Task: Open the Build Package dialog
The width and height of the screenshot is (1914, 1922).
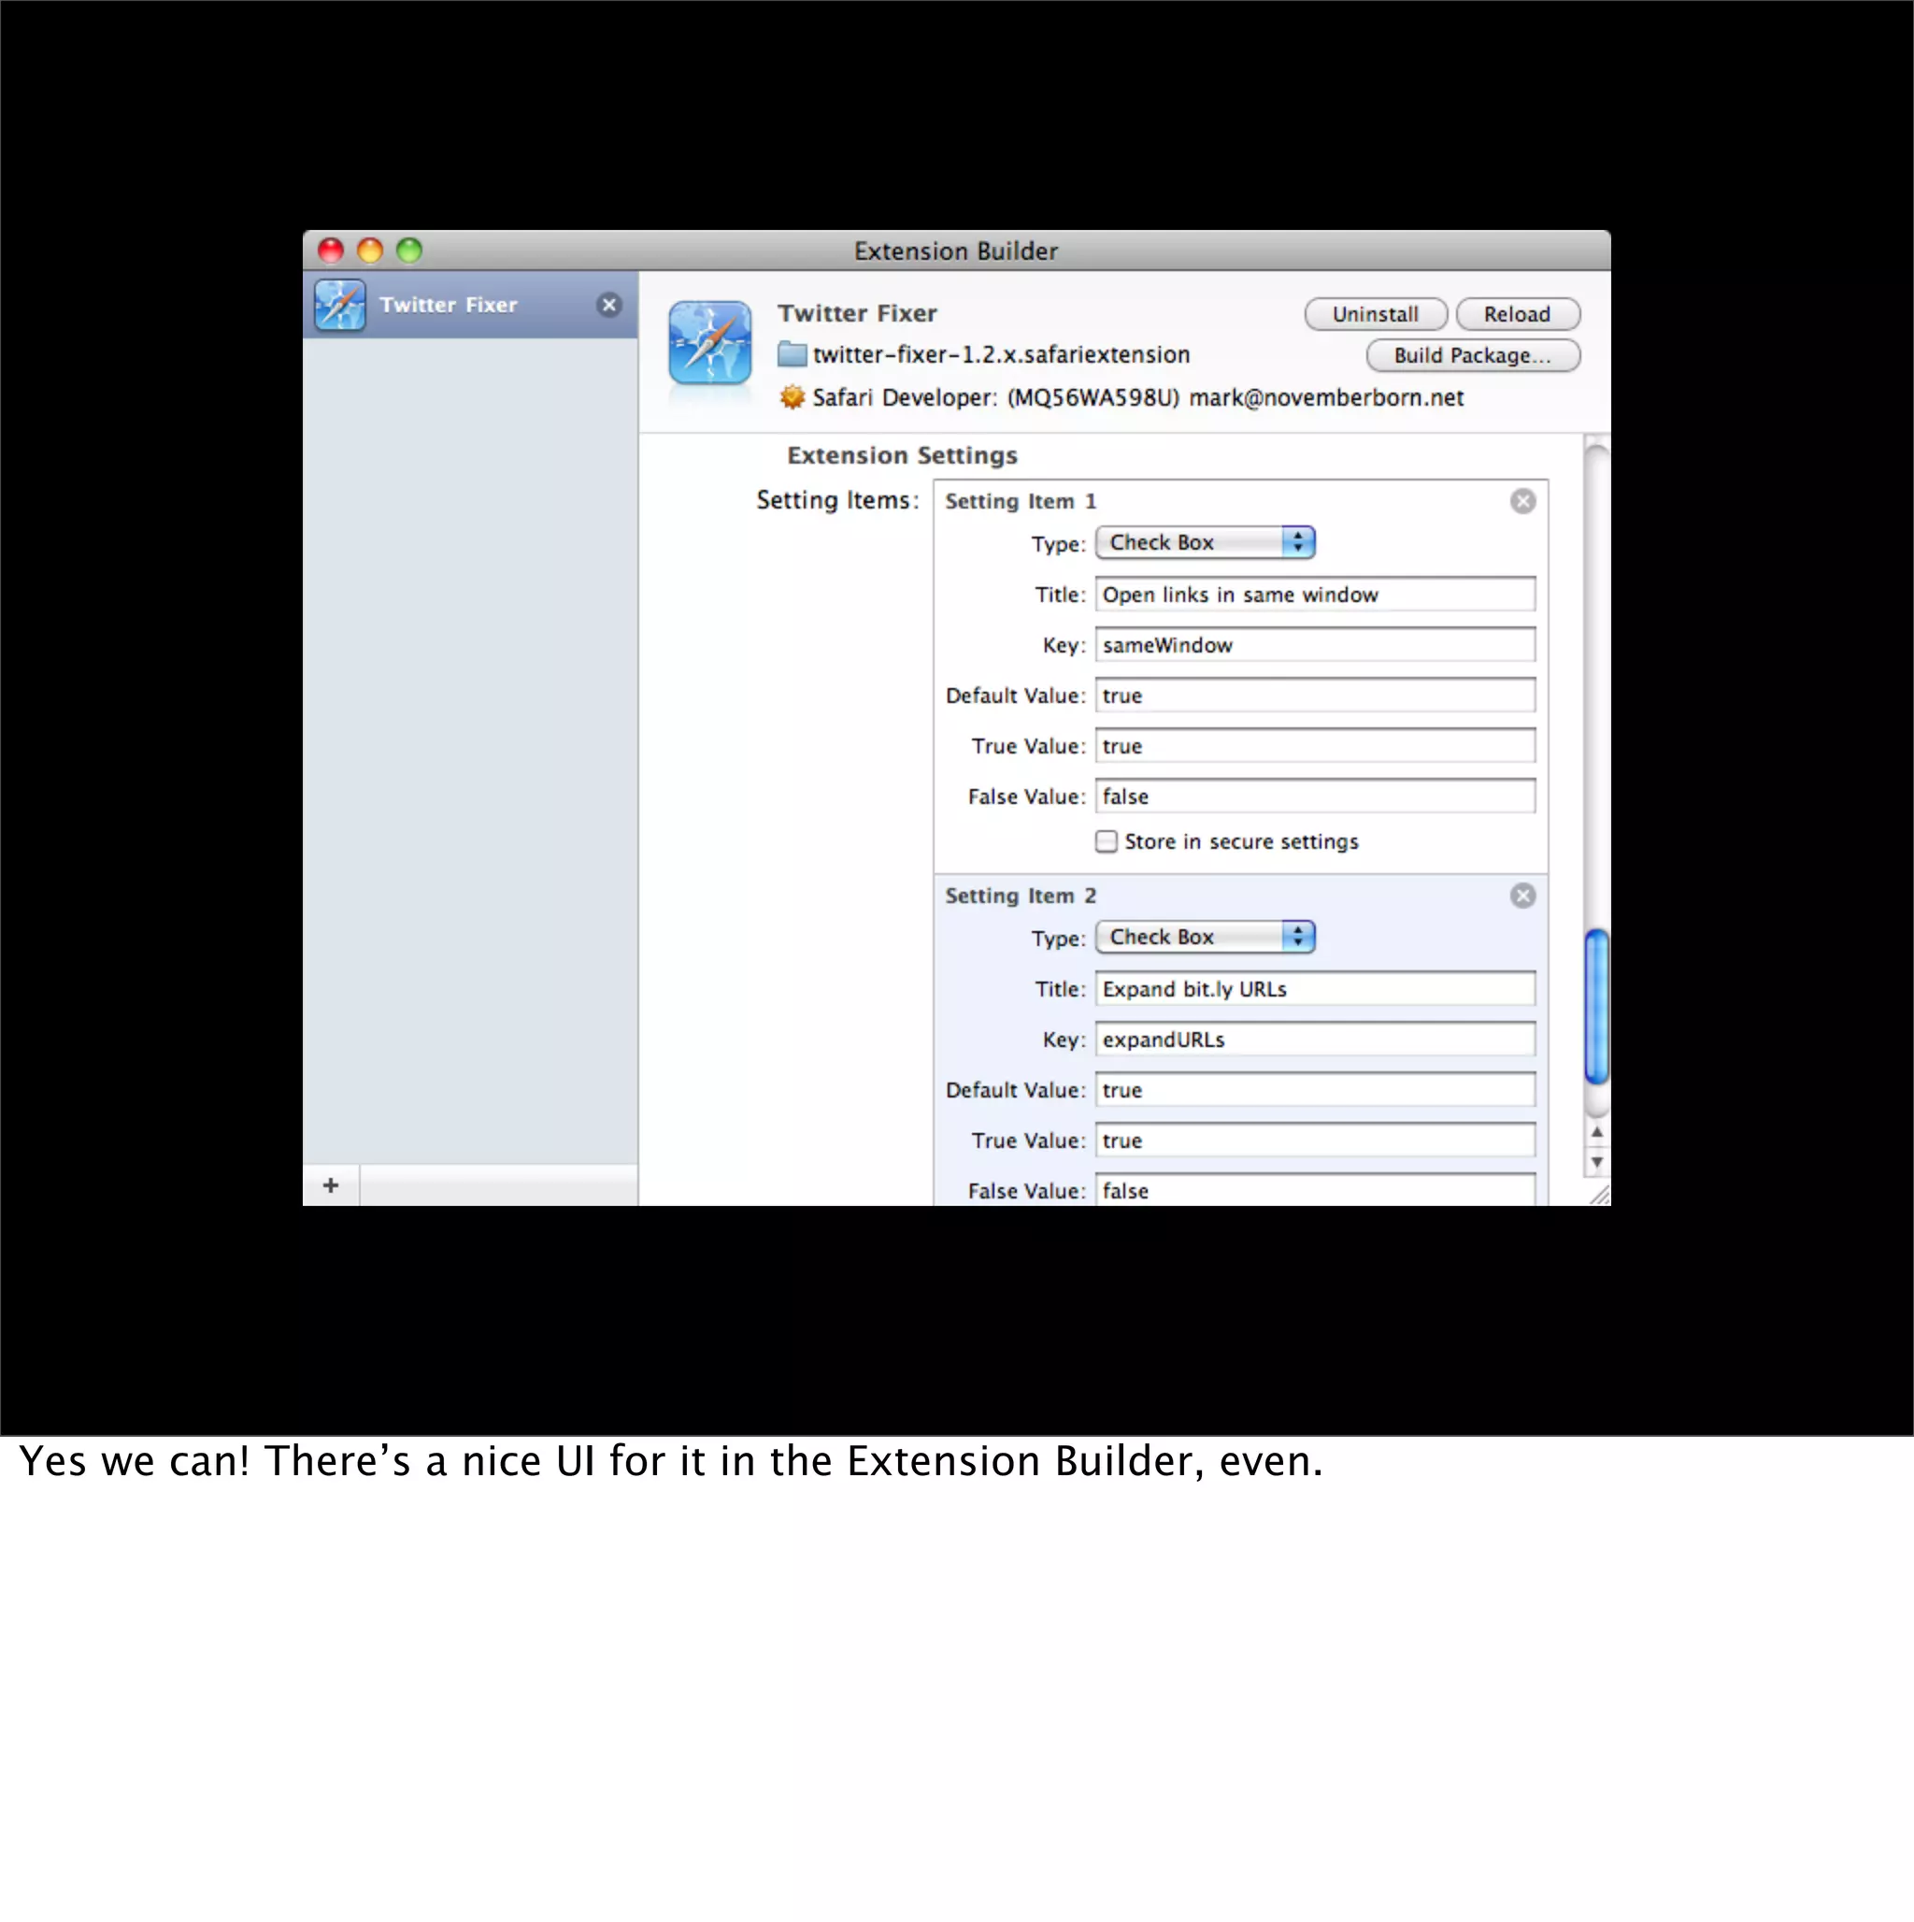Action: (x=1472, y=355)
